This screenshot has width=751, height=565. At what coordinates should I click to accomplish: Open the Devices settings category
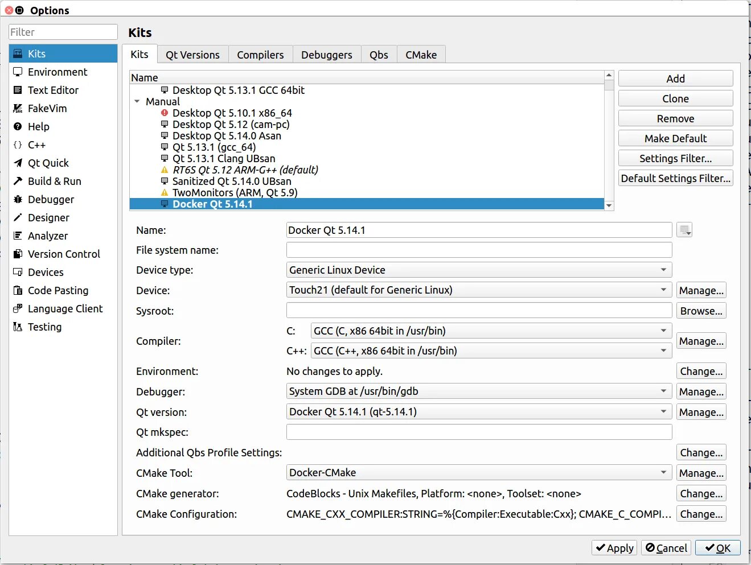63,272
